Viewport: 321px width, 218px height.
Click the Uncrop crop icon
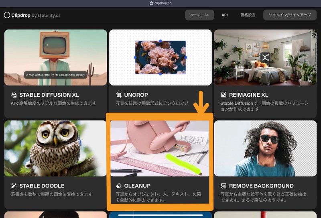[x=119, y=95]
